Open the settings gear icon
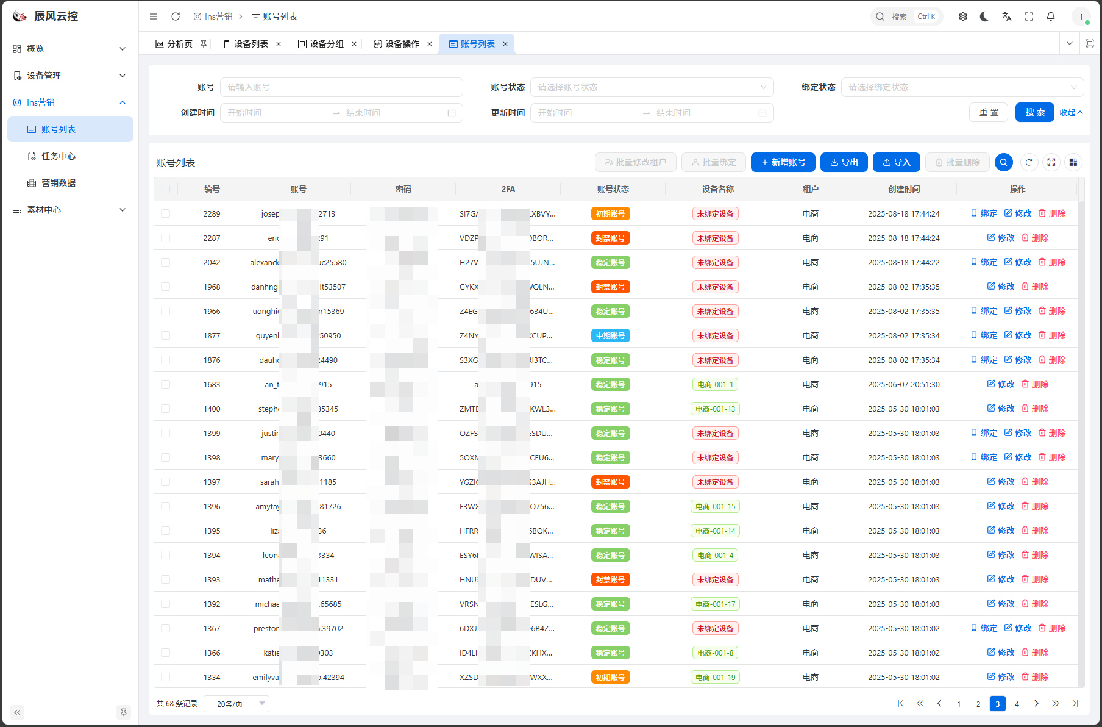 tap(963, 16)
